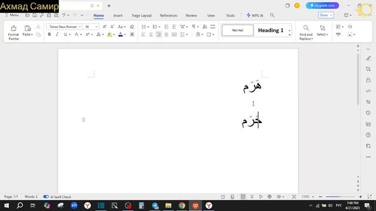Viewport: 376px width, 211px height.
Task: Open the font size 36 dropdown
Action: (96, 27)
